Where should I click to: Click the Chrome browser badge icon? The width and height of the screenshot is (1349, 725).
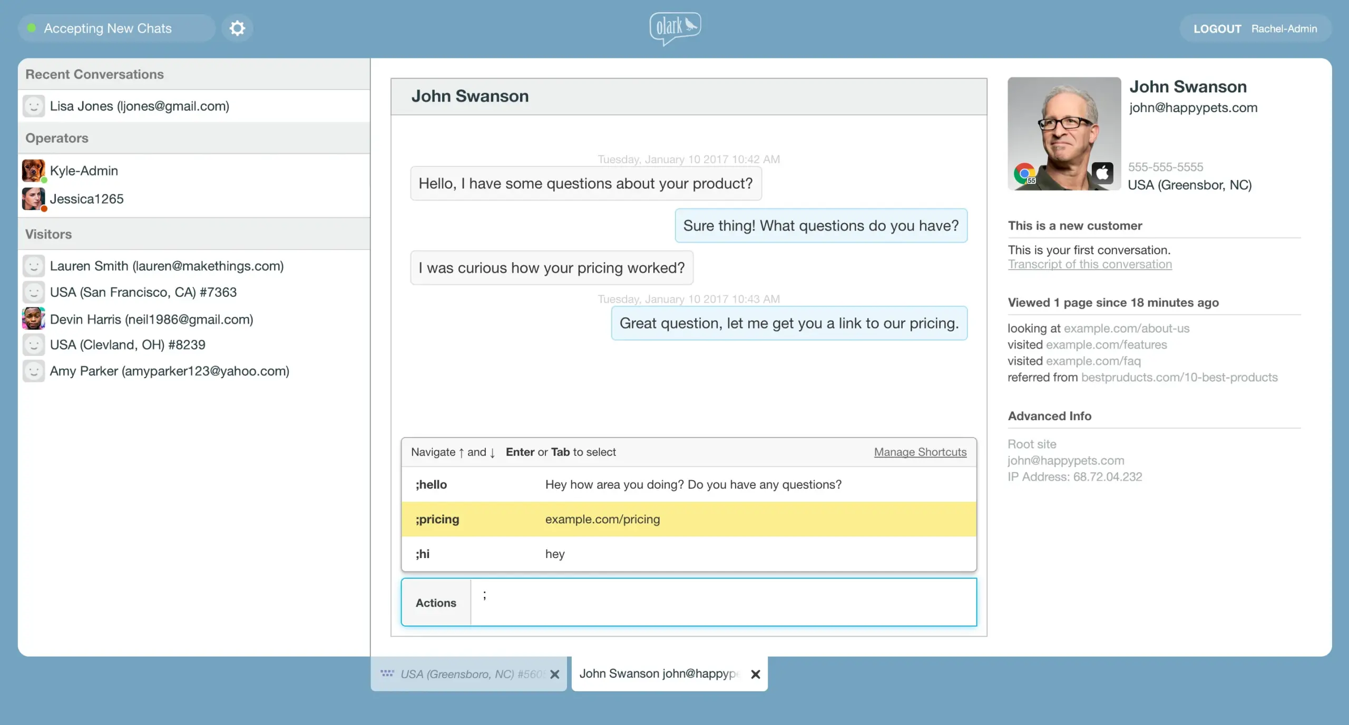tap(1024, 173)
